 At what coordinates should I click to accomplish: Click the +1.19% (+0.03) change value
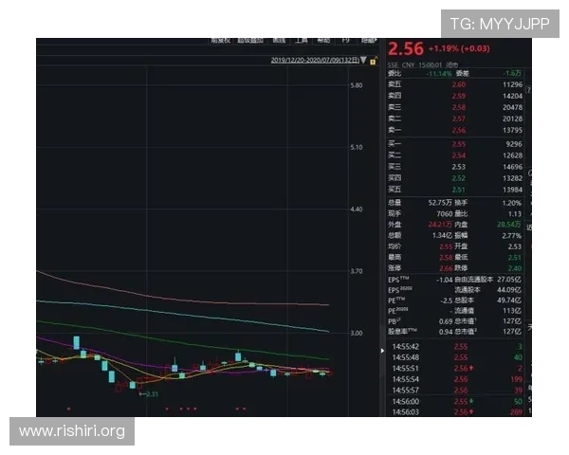click(x=459, y=48)
